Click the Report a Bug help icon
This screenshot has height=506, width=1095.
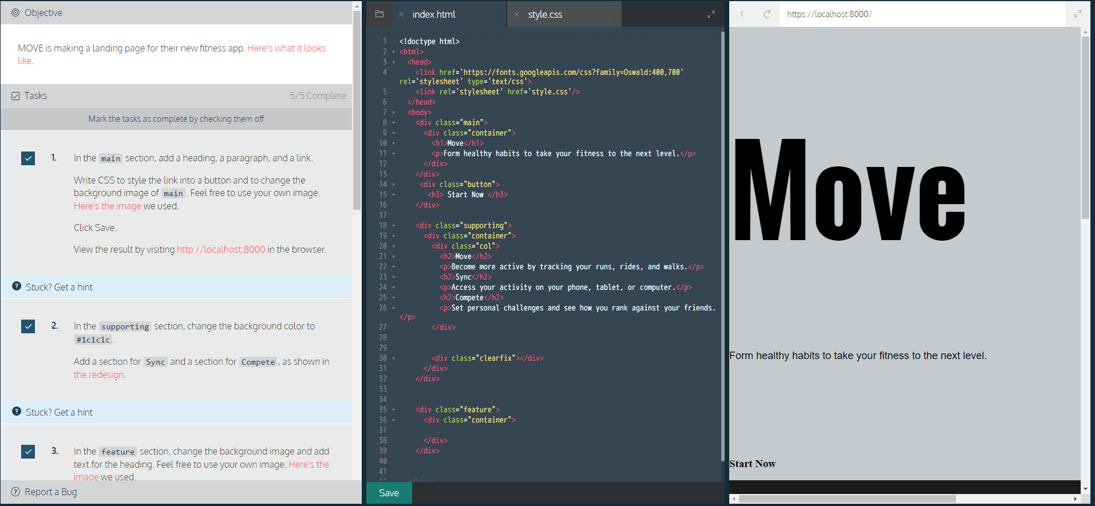(x=15, y=492)
